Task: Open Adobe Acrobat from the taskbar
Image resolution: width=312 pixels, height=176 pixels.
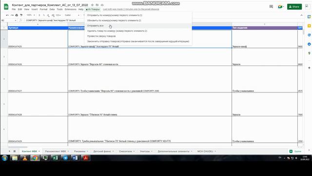Action: pos(86,158)
